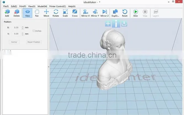Viewport: 184px width, 115px height.
Task: Open the File menu
Action: coord(6,6)
